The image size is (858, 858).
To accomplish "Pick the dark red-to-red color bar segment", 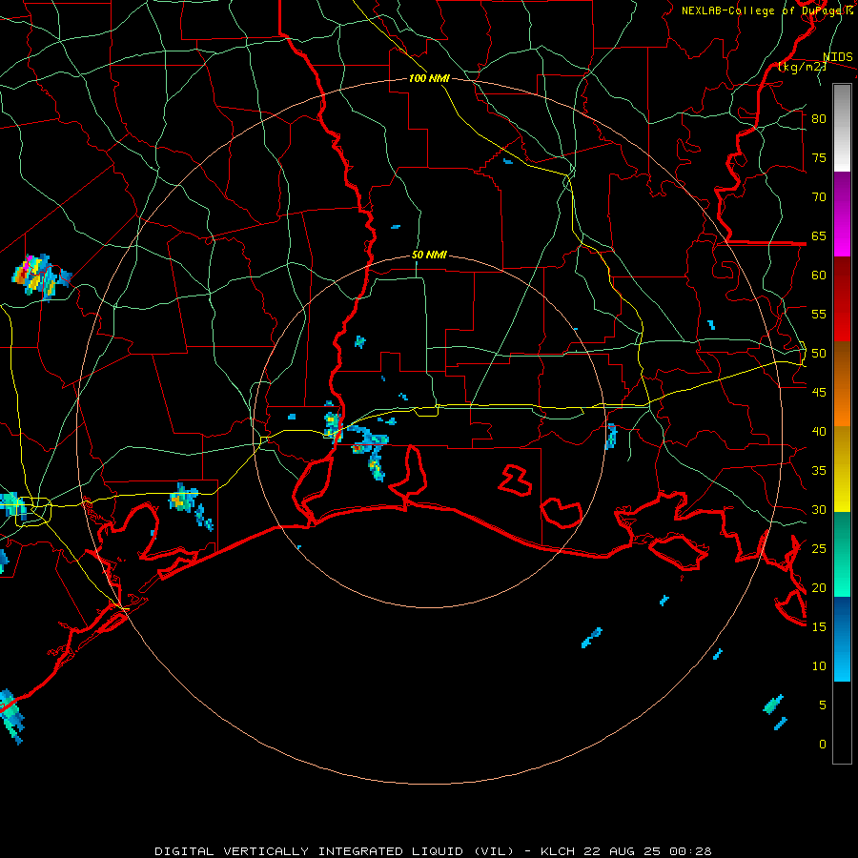I will pyautogui.click(x=842, y=298).
